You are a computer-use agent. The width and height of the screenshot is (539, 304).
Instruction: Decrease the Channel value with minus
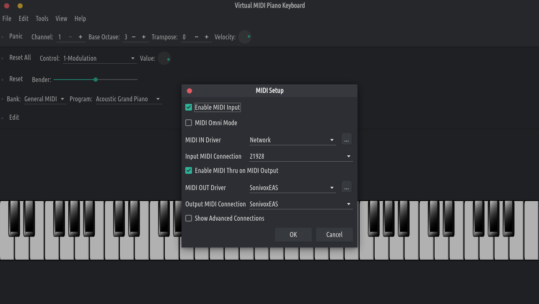click(70, 37)
